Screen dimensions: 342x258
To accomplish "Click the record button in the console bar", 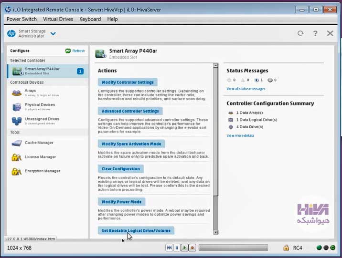I will coord(192,248).
